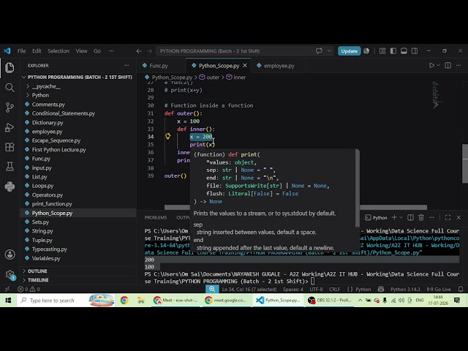Start Go Live server

pyautogui.click(x=439, y=290)
